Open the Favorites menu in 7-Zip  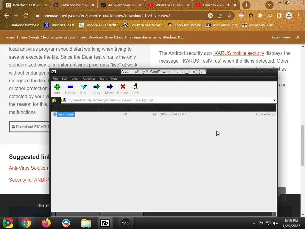pos(89,79)
